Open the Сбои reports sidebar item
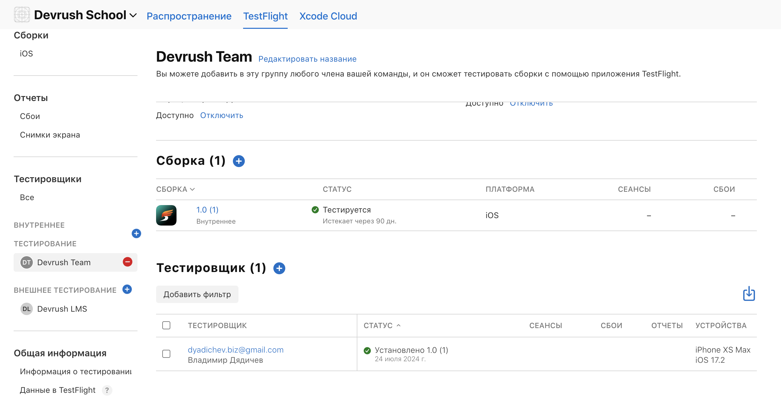The width and height of the screenshot is (781, 417). tap(30, 116)
